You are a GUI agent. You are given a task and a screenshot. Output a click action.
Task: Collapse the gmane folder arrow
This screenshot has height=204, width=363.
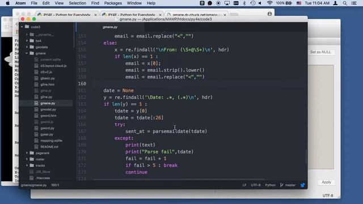[x=27, y=53]
